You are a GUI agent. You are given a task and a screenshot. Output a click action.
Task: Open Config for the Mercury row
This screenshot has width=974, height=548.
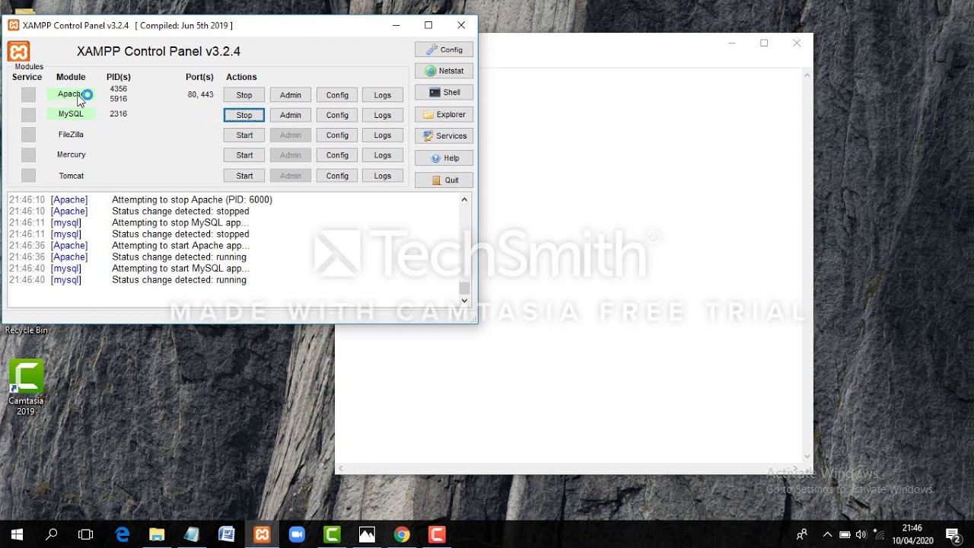point(337,155)
